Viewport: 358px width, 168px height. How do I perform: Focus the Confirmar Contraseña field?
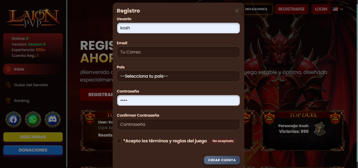pyautogui.click(x=178, y=124)
